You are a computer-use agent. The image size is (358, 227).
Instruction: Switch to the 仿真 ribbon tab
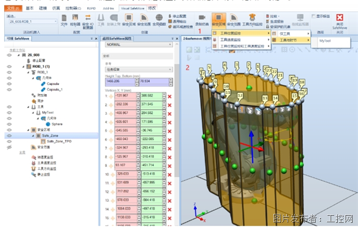tap(56, 8)
